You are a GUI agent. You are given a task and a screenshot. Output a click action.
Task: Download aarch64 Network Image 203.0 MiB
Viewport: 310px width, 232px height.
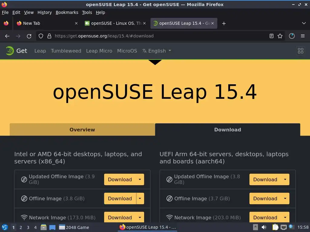pyautogui.click(x=265, y=217)
